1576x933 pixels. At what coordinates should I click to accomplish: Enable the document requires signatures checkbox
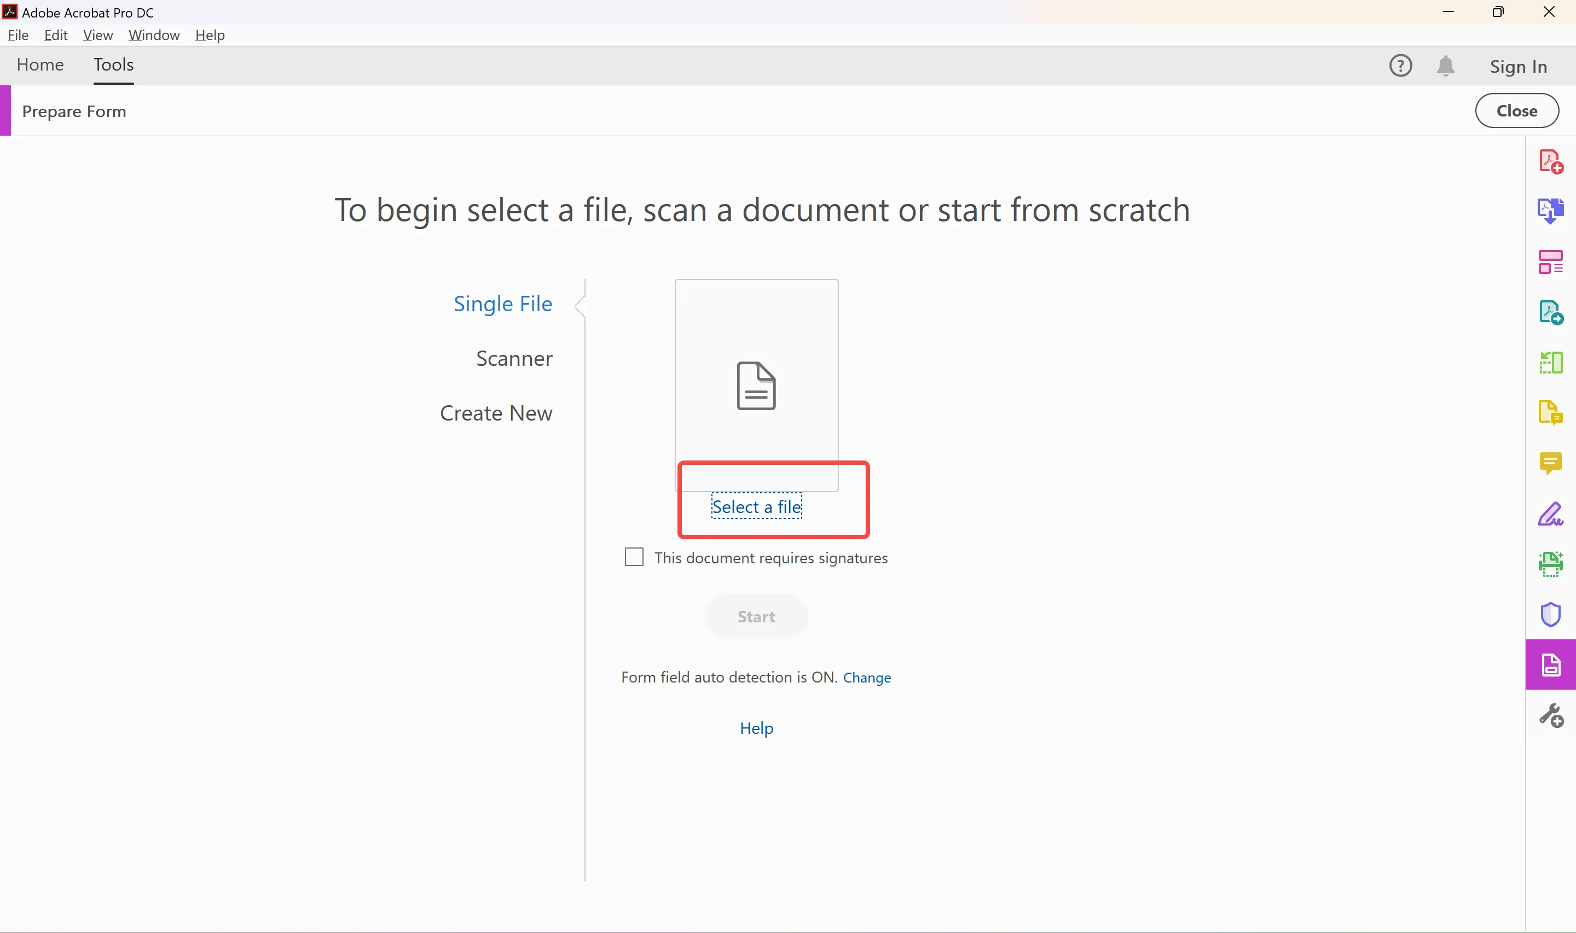tap(633, 557)
